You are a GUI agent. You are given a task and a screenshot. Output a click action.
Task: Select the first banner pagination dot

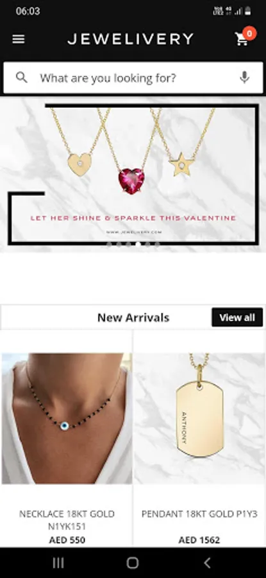click(x=109, y=244)
